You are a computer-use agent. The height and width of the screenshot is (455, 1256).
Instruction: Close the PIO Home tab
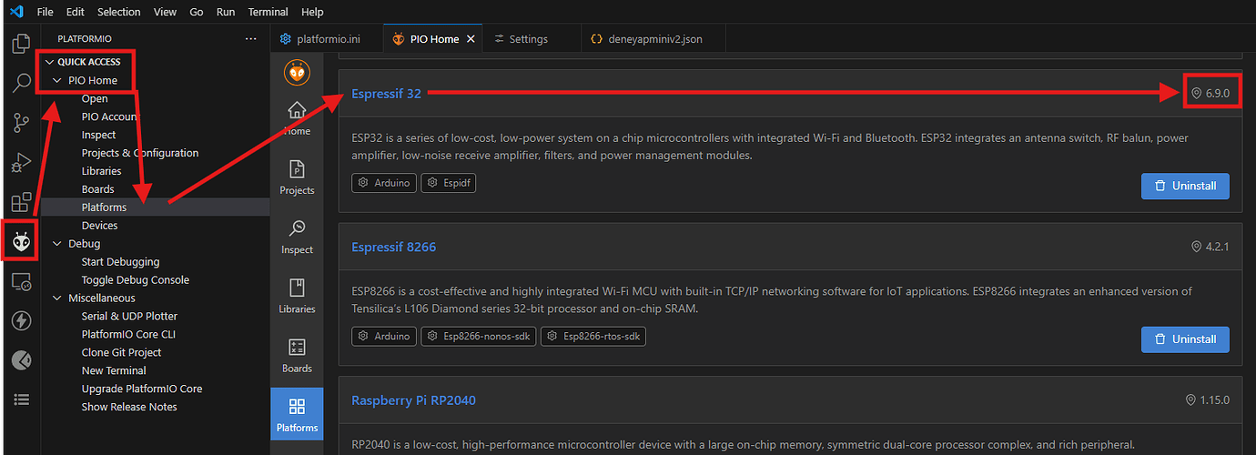coord(470,39)
